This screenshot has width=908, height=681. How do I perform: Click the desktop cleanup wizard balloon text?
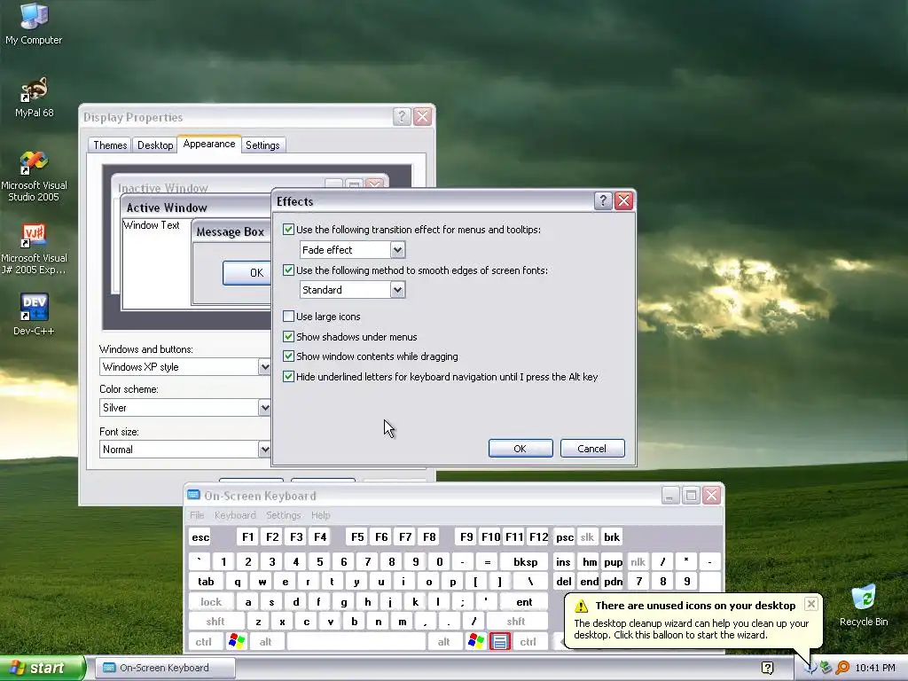point(692,629)
